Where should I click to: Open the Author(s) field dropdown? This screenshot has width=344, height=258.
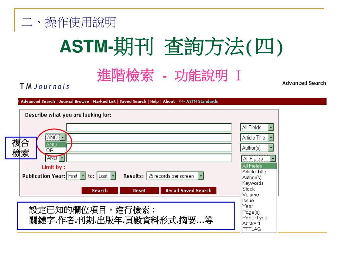[x=257, y=148]
